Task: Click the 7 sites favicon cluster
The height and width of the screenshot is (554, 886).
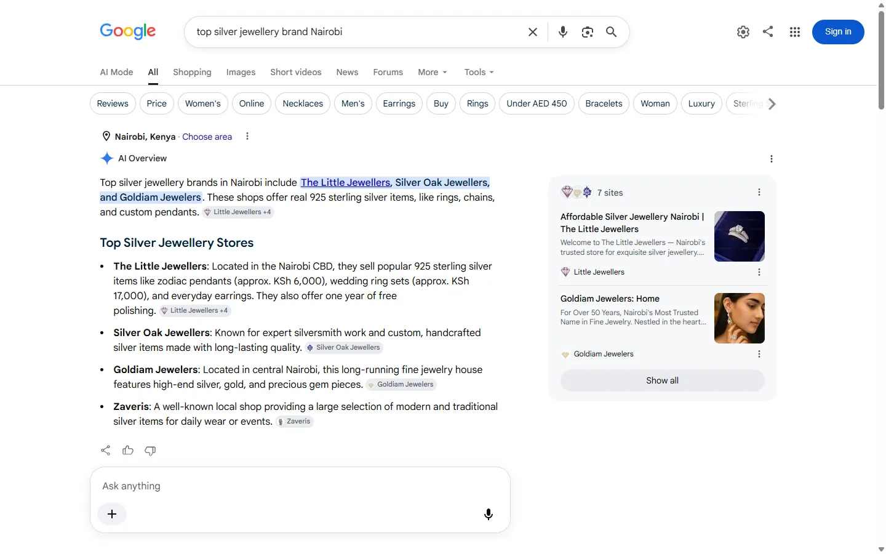Action: click(x=577, y=193)
